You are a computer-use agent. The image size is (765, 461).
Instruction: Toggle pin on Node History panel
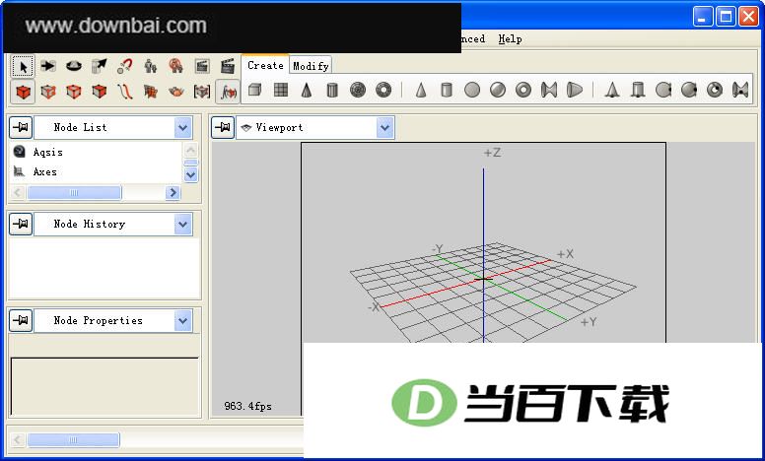click(x=21, y=225)
